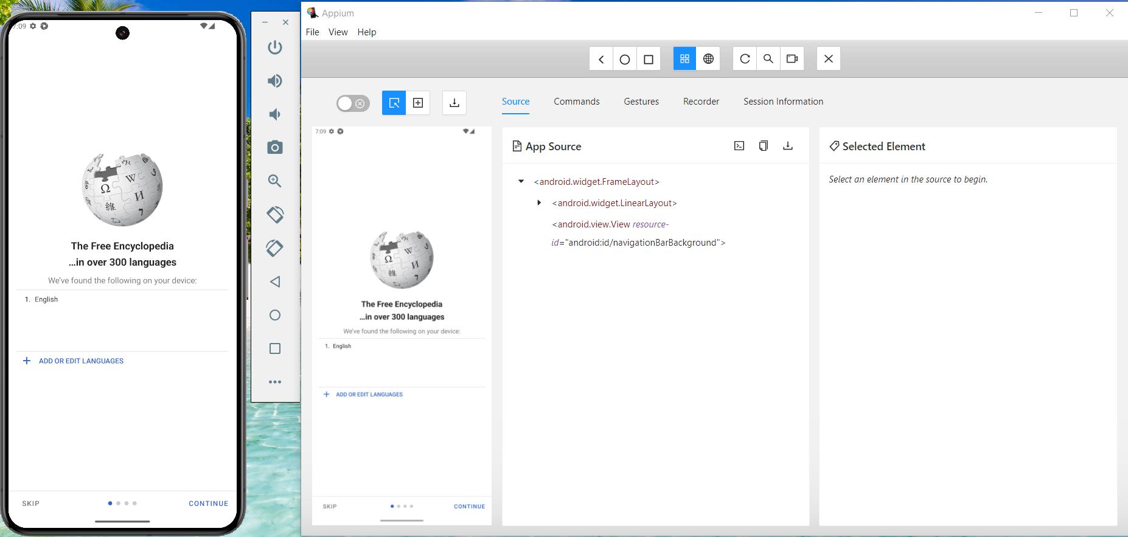Quit Appium session with X button
This screenshot has height=537, width=1128.
click(829, 59)
